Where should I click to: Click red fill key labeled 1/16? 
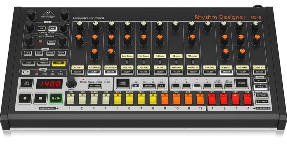coord(224,99)
